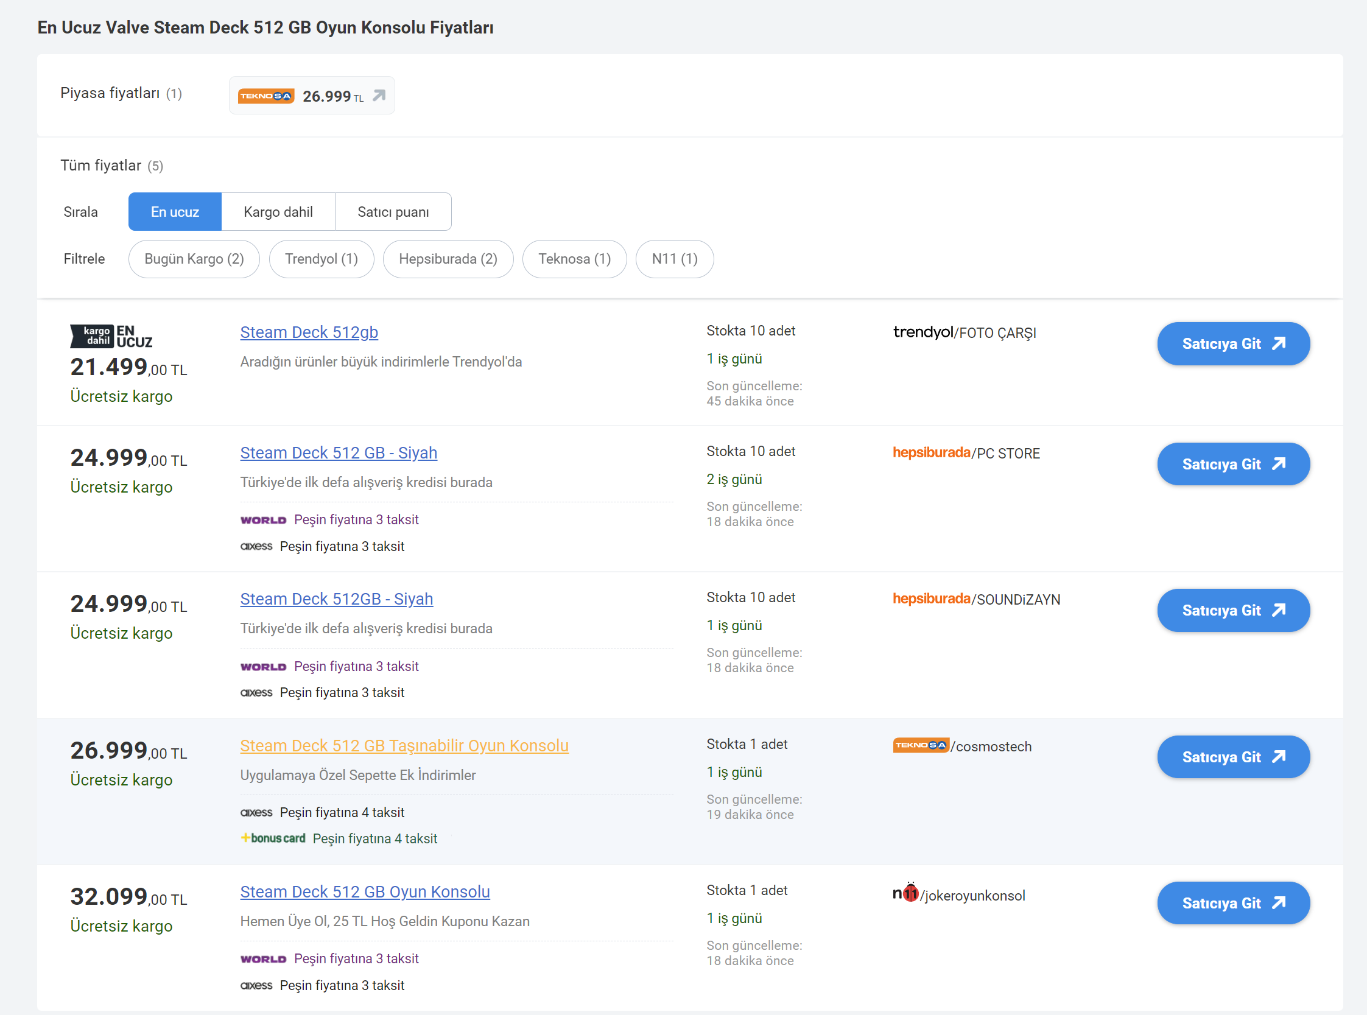Go to seller jokeroyunkonsol via Satıcıya Git
The width and height of the screenshot is (1367, 1015).
pos(1234,903)
